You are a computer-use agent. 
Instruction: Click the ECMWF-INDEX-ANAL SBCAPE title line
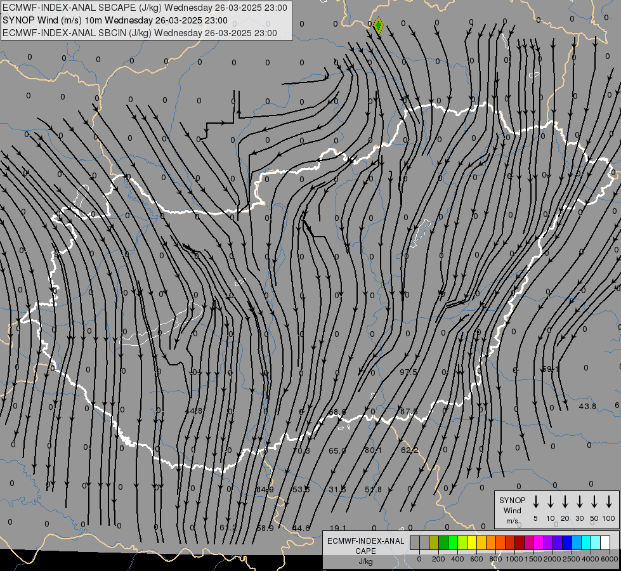[x=145, y=8]
